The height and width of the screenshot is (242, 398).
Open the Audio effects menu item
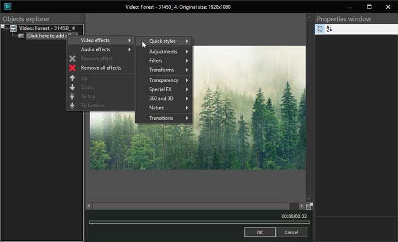pyautogui.click(x=101, y=50)
